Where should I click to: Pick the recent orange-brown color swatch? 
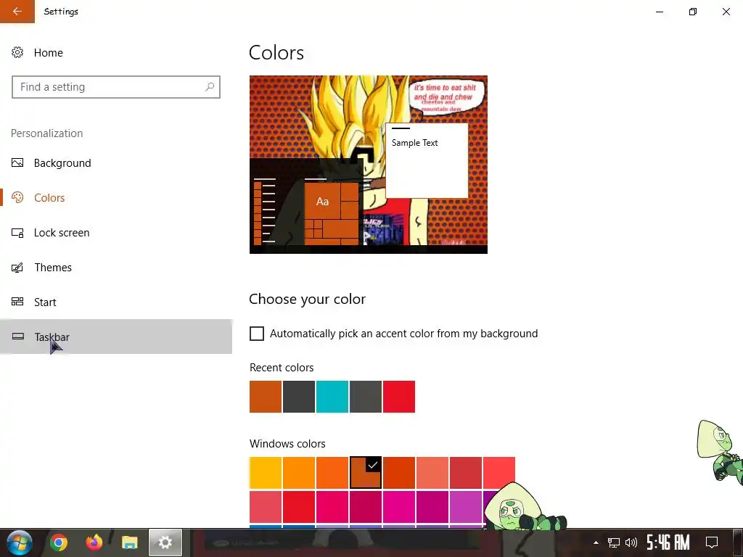click(266, 397)
